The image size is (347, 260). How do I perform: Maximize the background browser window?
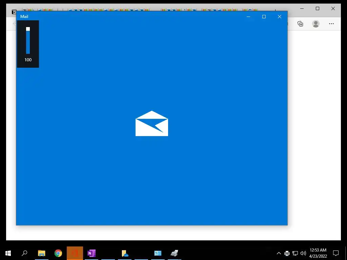(x=317, y=8)
